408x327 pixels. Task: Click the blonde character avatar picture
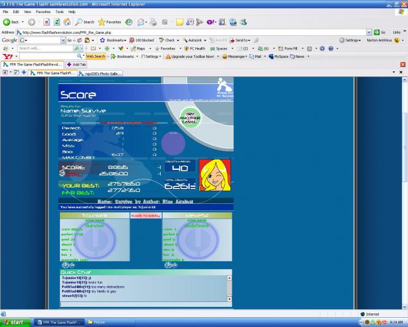214,175
